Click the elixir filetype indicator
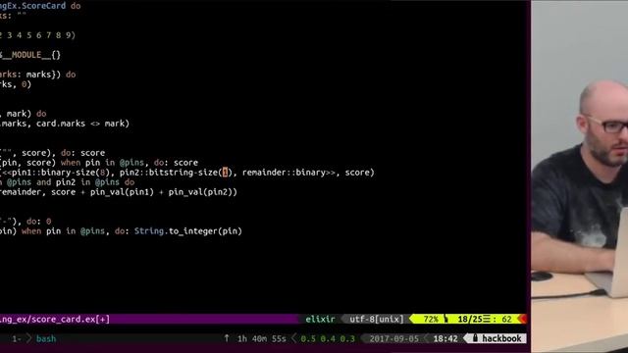Image resolution: width=628 pixels, height=353 pixels. pos(320,319)
